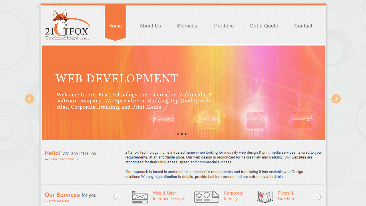Open the Flyers & Brochures service link
Viewport: 366px width, 206px height.
click(288, 196)
